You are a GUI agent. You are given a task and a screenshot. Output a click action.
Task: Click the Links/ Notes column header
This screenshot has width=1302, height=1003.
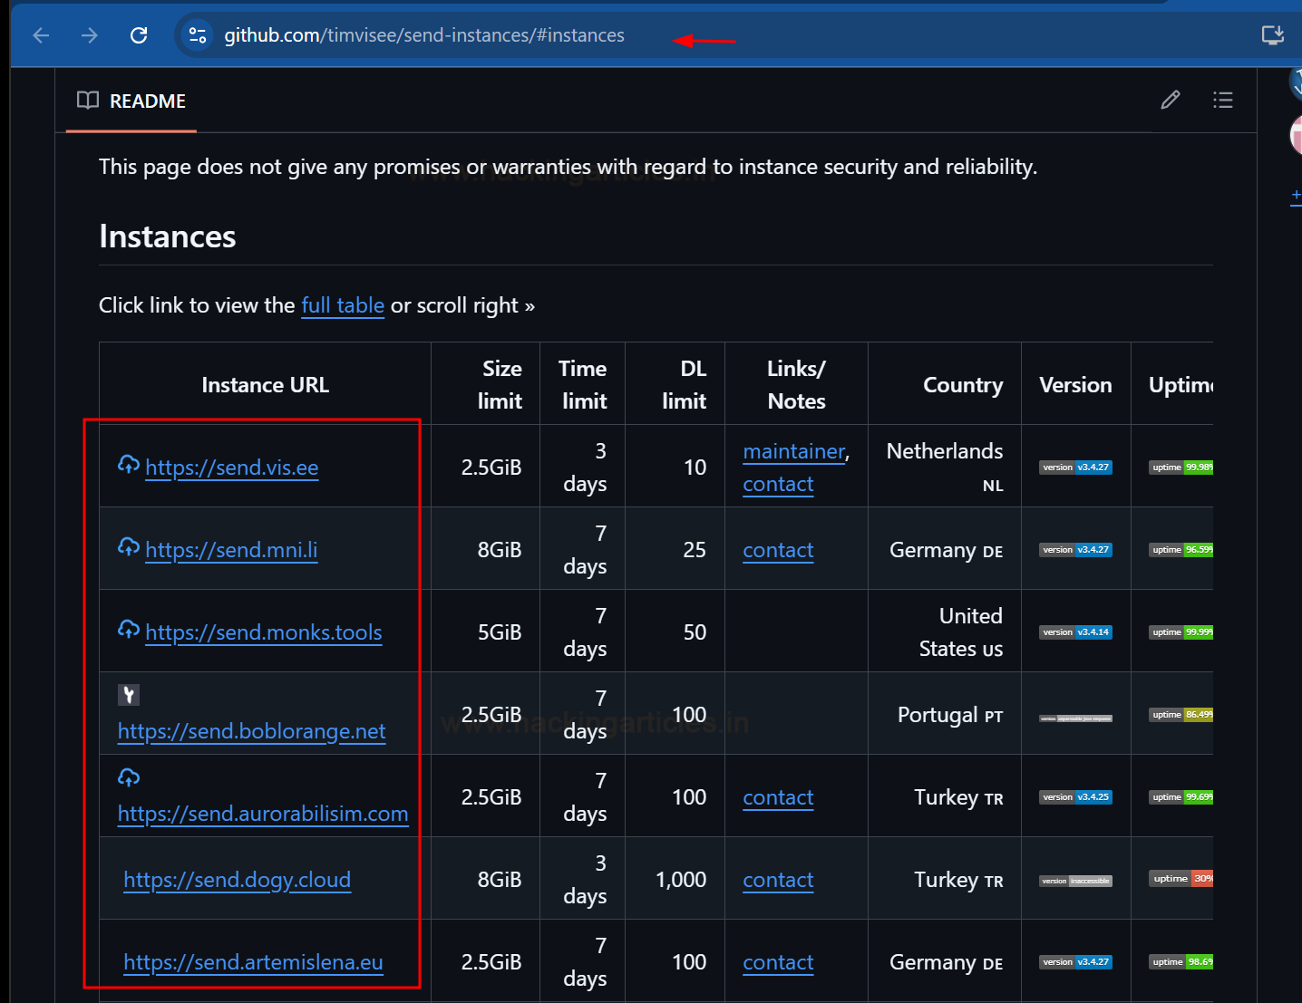point(797,385)
